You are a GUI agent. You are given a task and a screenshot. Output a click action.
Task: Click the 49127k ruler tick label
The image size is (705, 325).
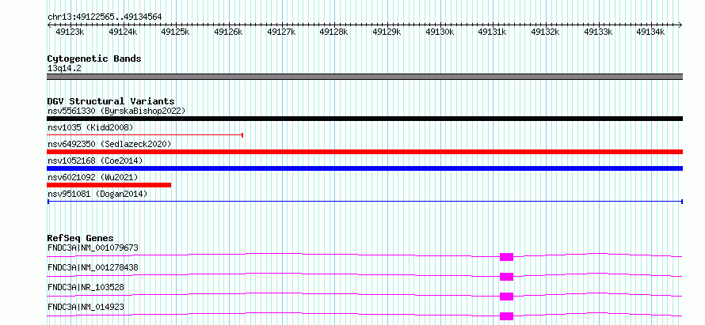point(281,32)
